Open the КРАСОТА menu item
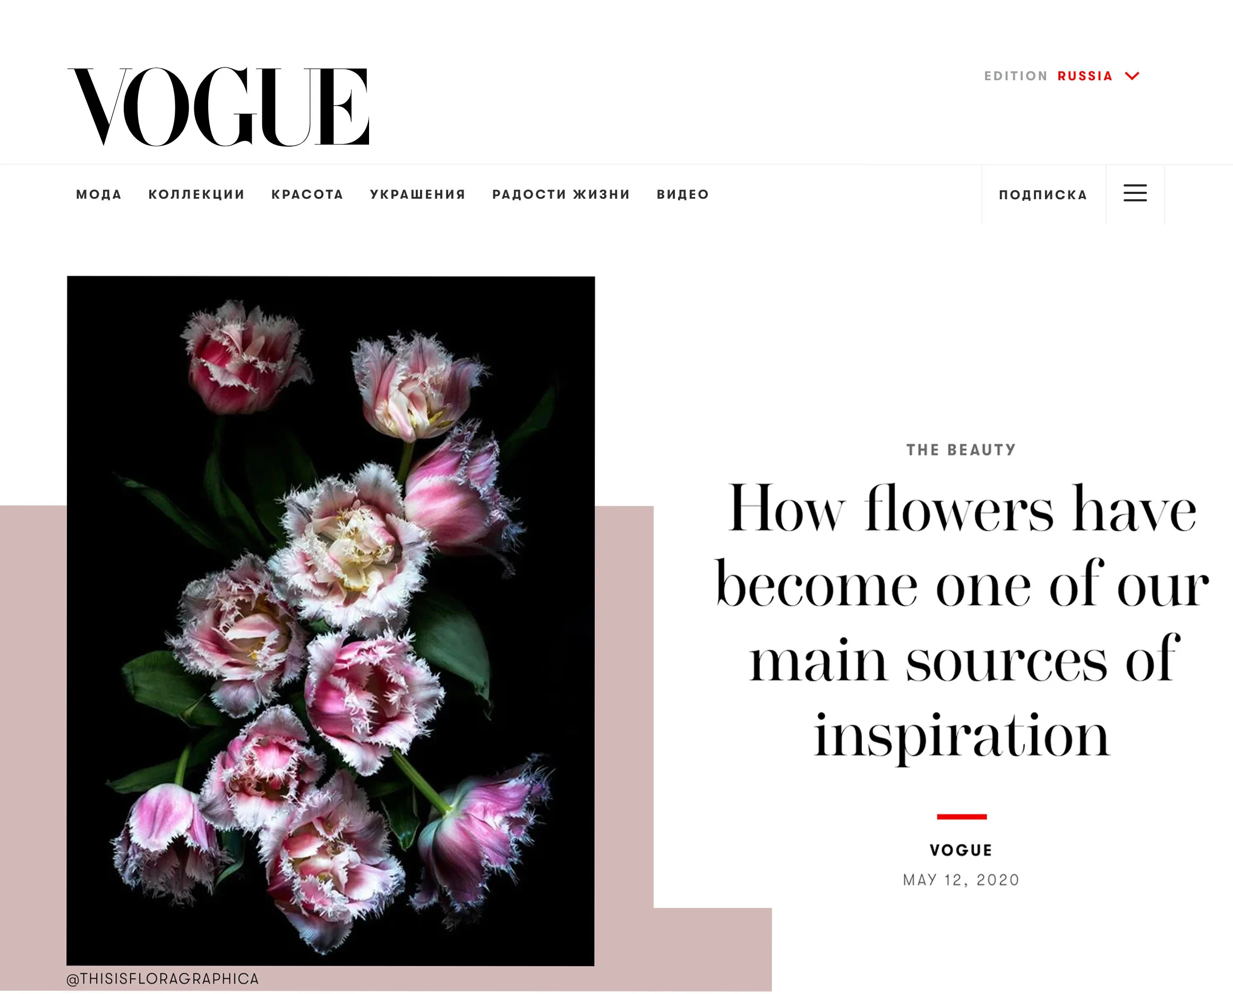This screenshot has height=994, width=1233. coord(307,194)
